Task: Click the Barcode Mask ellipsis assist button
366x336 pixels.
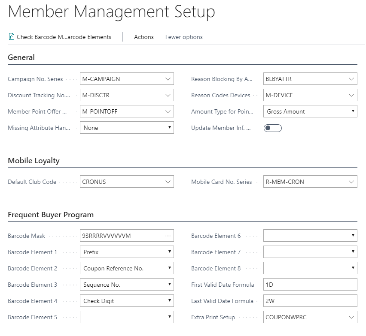Action: [168, 236]
